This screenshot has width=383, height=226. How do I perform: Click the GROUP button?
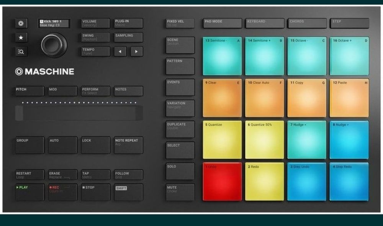[x=29, y=146]
